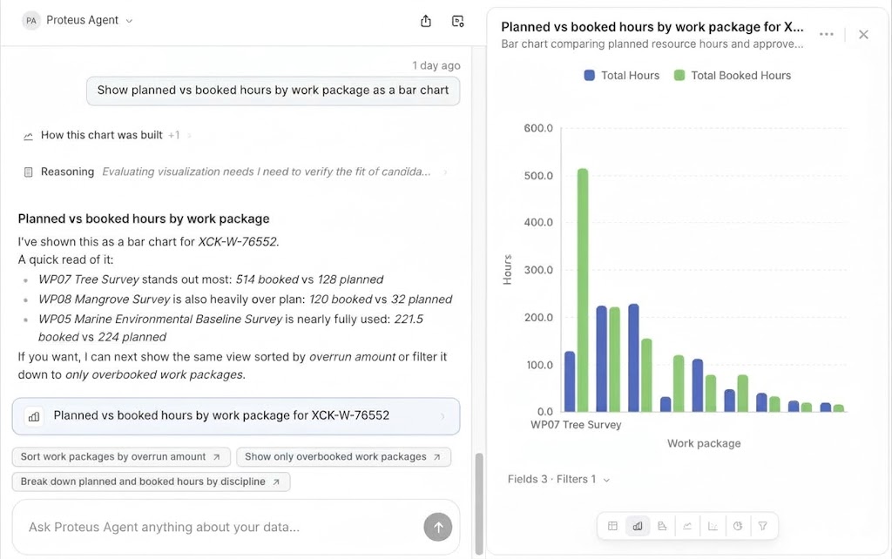The image size is (892, 559).
Task: Open the new chat icon in the header
Action: tap(457, 21)
